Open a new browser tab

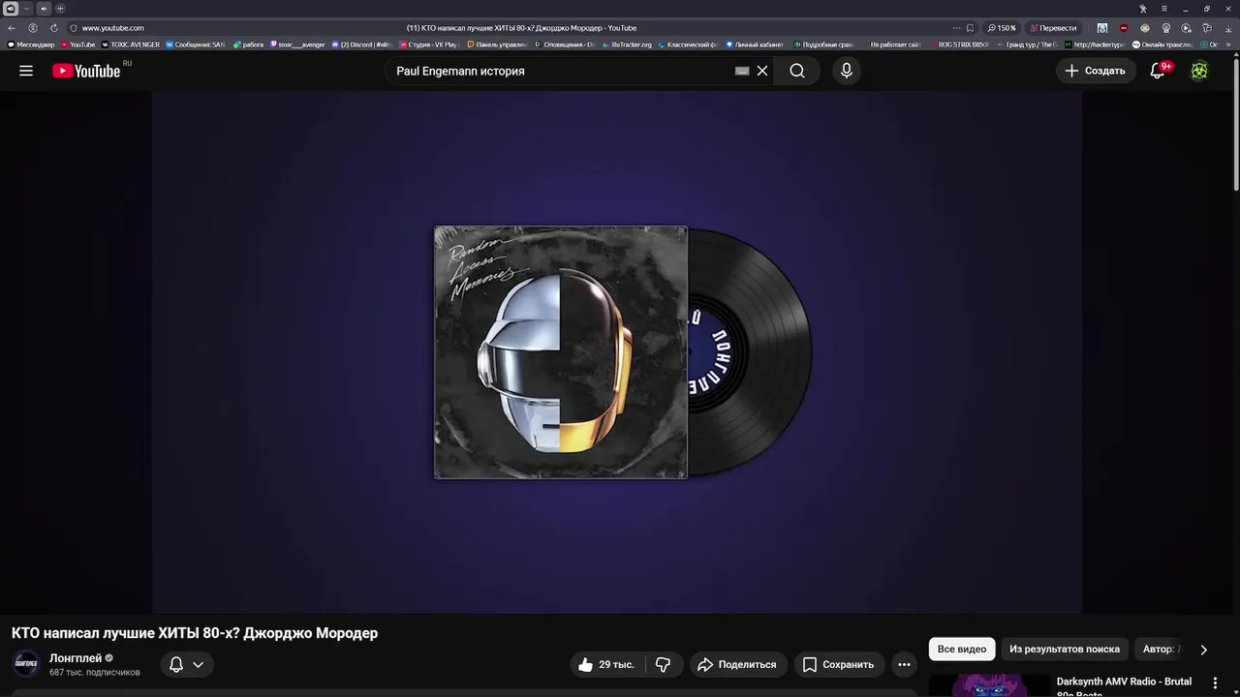(60, 9)
